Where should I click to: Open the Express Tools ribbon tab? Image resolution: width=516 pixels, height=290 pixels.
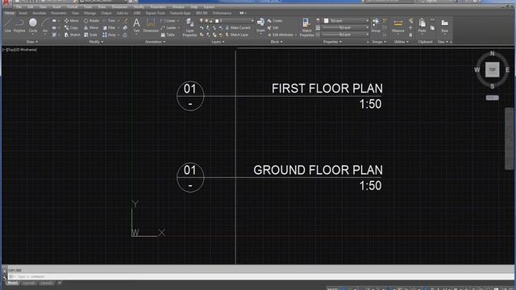[x=155, y=13]
